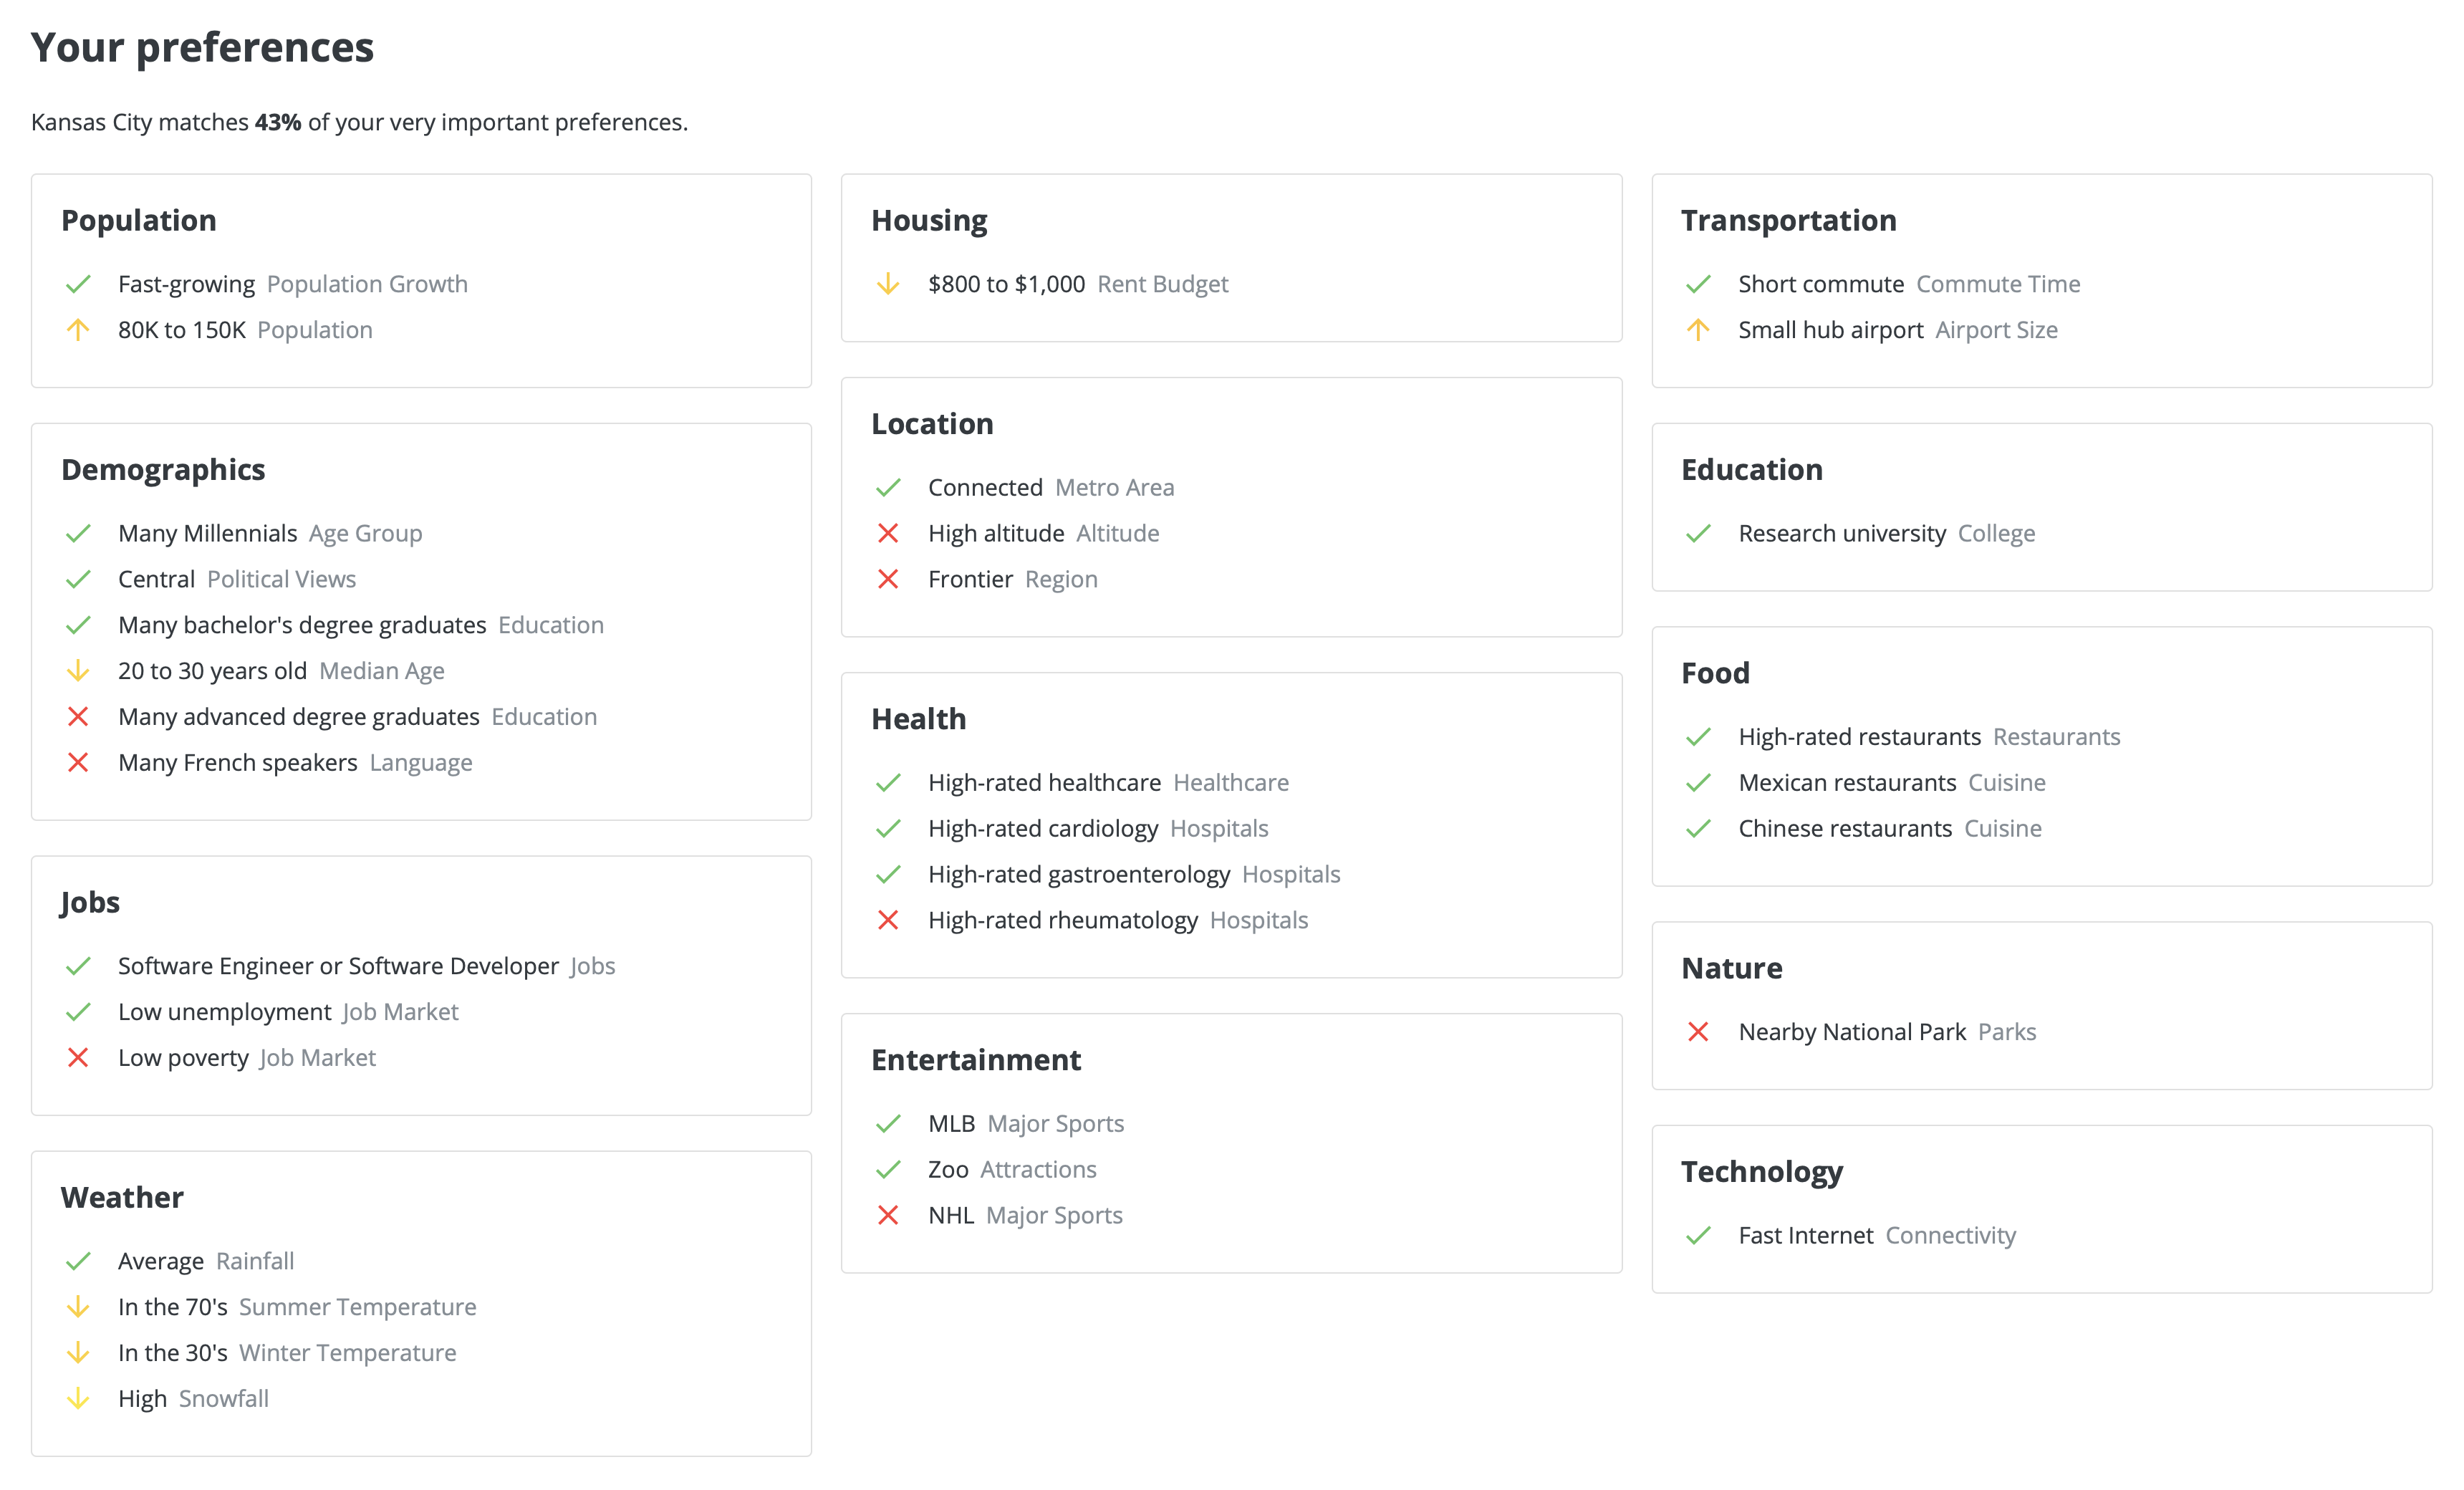2464x1490 pixels.
Task: Open the Software Engineer or Software Developer preference
Action: pyautogui.click(x=338, y=966)
